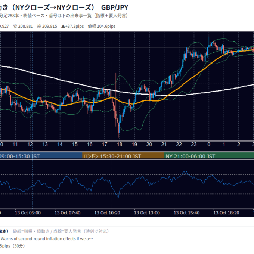Click the 13 Oct 10:20 time label

[x=107, y=213]
